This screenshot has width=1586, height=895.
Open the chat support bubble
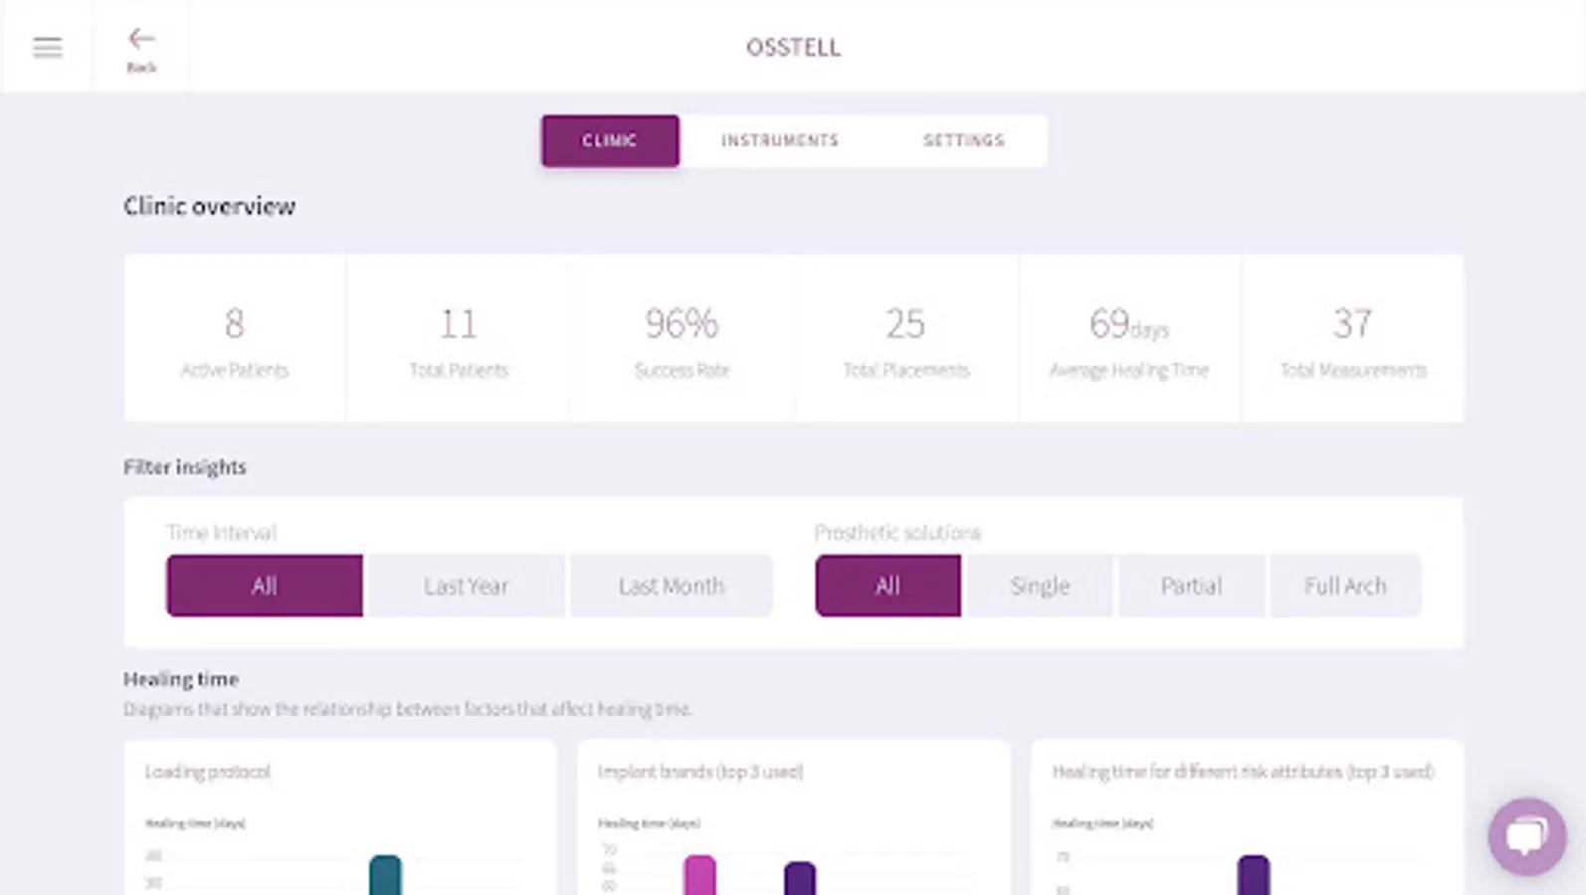click(1526, 836)
